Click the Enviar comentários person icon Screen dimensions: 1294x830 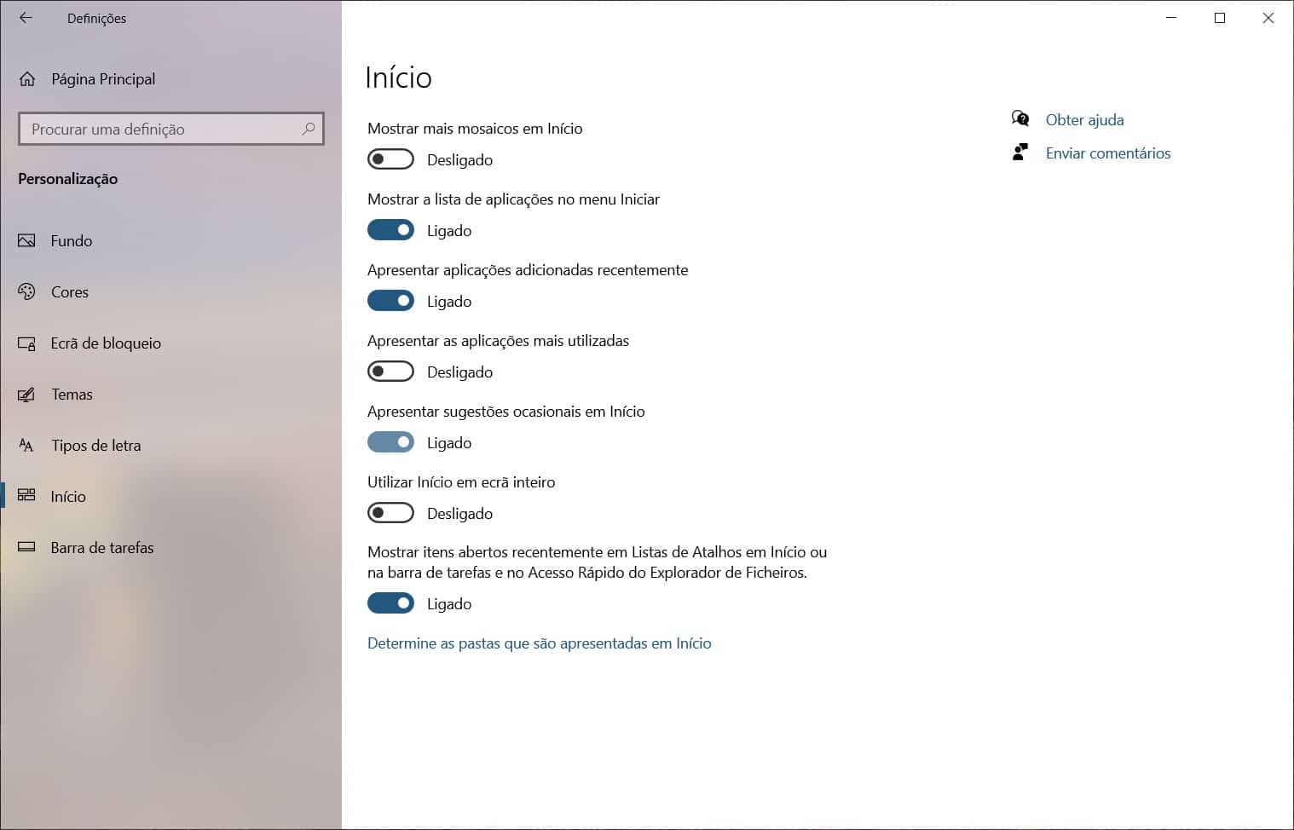click(x=1020, y=153)
